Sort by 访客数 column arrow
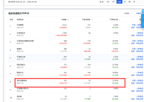The height and width of the screenshot is (102, 144). [x=68, y=20]
